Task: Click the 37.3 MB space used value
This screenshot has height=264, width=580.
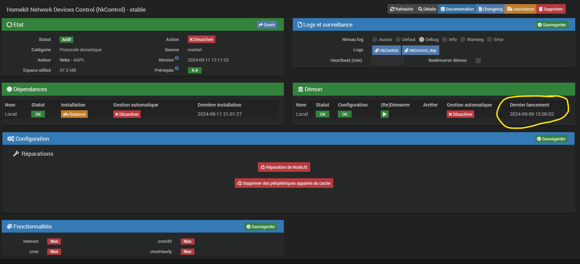Action: [68, 70]
